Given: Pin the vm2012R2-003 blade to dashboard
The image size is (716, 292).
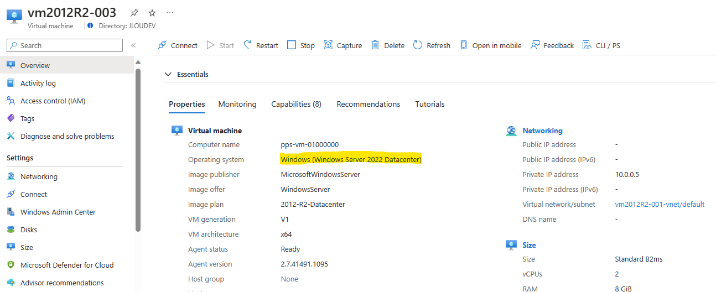Looking at the screenshot, I should point(134,13).
